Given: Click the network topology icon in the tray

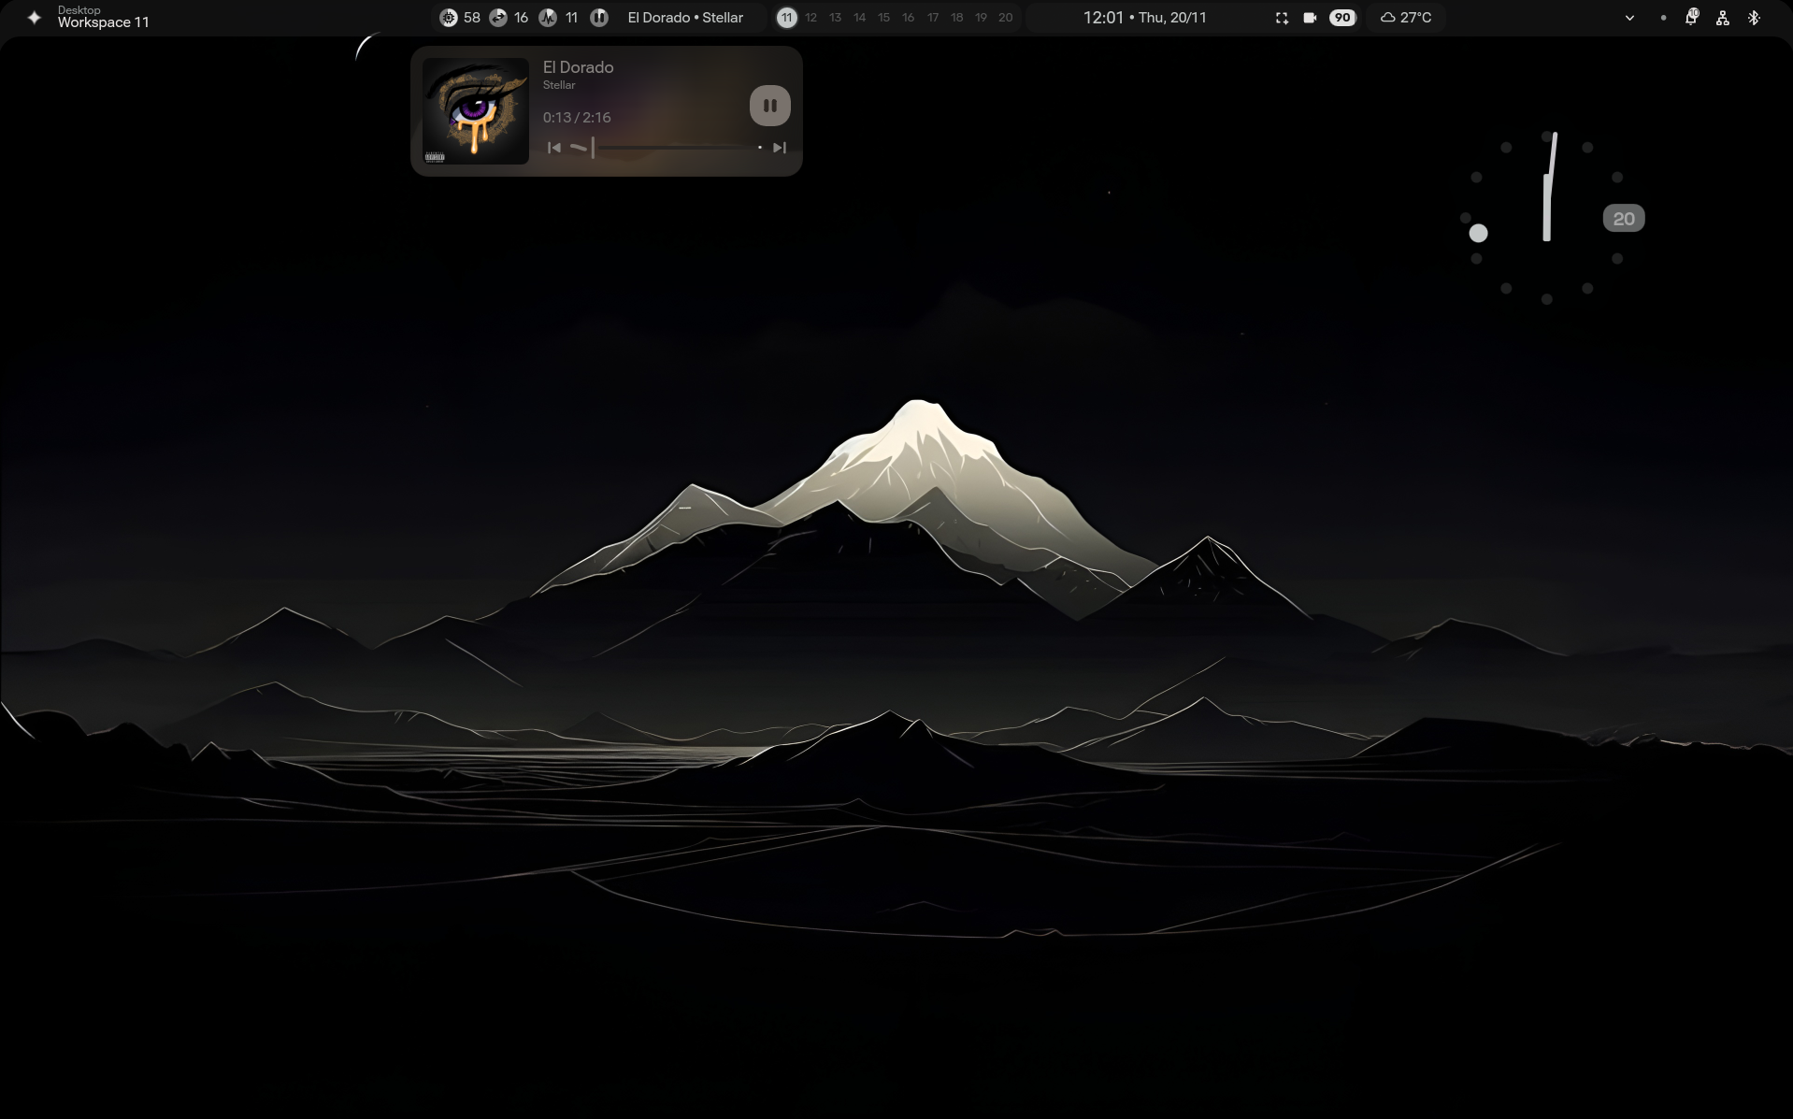Looking at the screenshot, I should click(1722, 17).
